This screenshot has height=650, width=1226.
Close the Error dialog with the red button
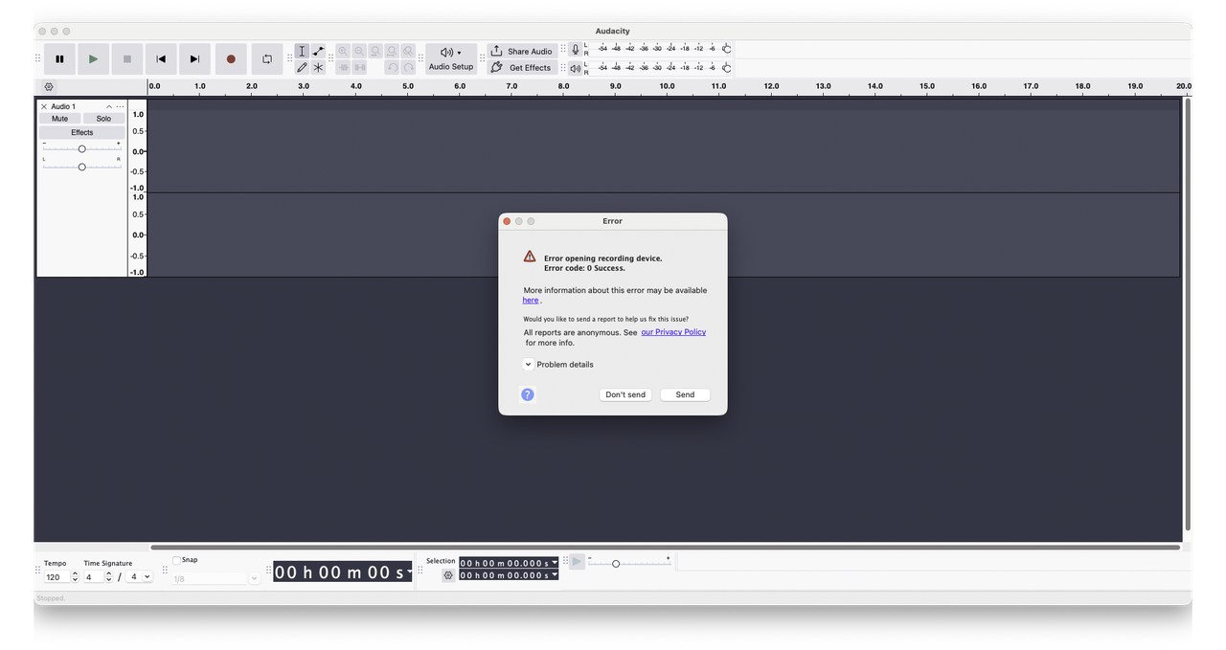click(507, 221)
